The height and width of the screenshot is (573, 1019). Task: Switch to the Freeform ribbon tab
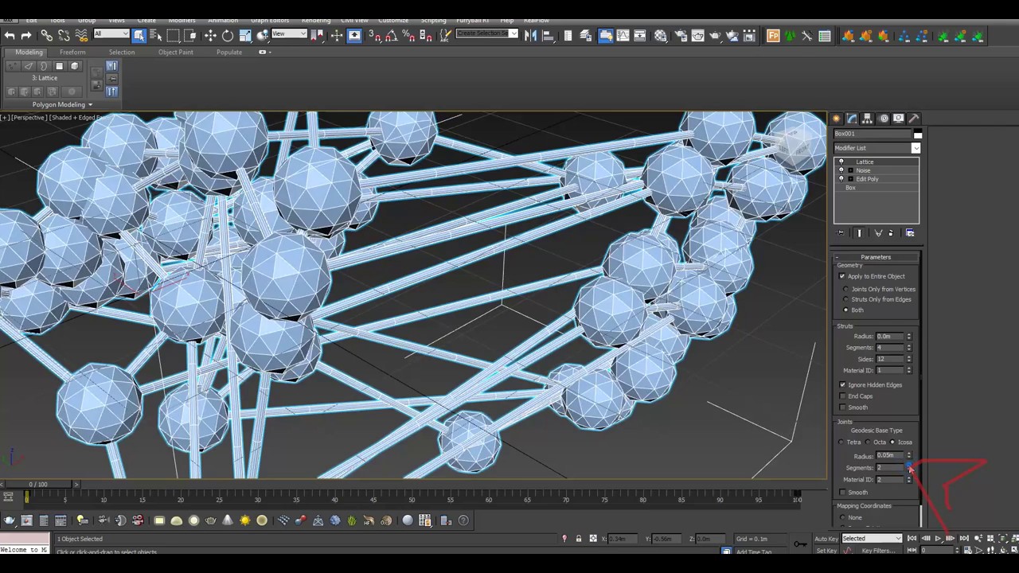[x=72, y=53]
